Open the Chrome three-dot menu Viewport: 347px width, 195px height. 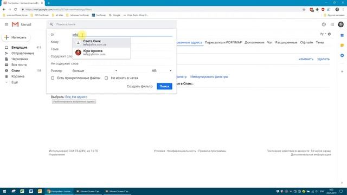343,9
